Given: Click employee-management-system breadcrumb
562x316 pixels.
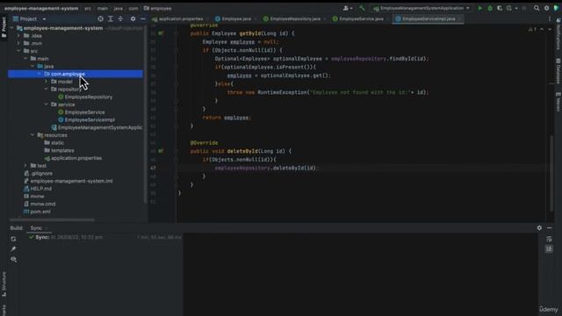Looking at the screenshot, I should [x=41, y=8].
